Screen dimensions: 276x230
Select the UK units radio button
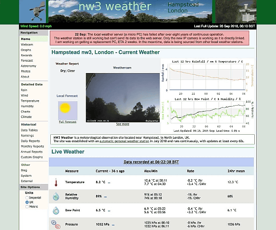(27, 202)
